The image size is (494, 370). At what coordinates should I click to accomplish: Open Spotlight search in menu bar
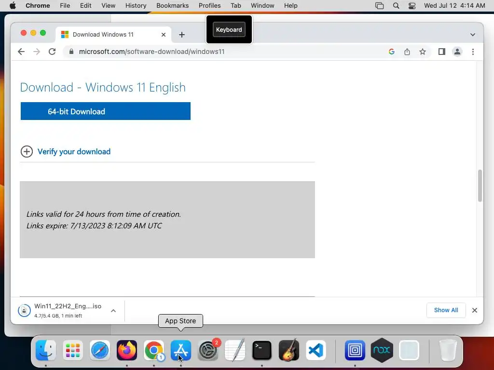[396, 6]
